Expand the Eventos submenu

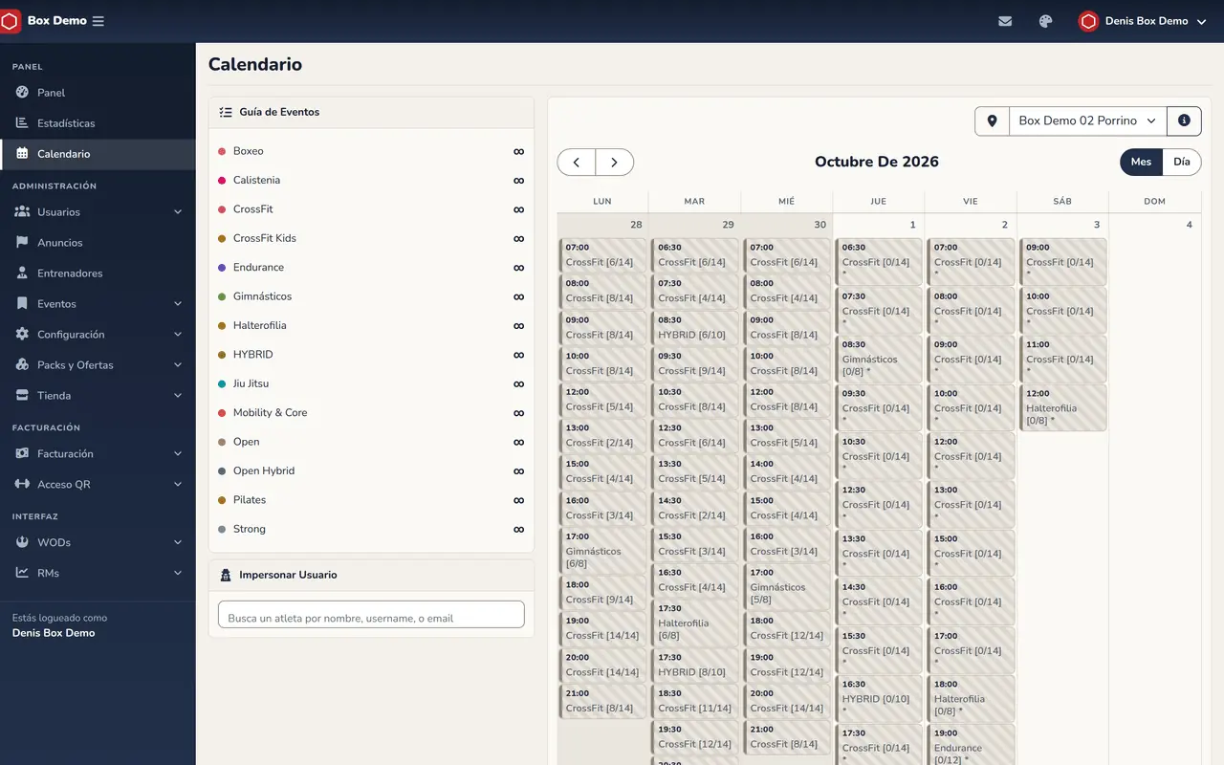(x=98, y=304)
